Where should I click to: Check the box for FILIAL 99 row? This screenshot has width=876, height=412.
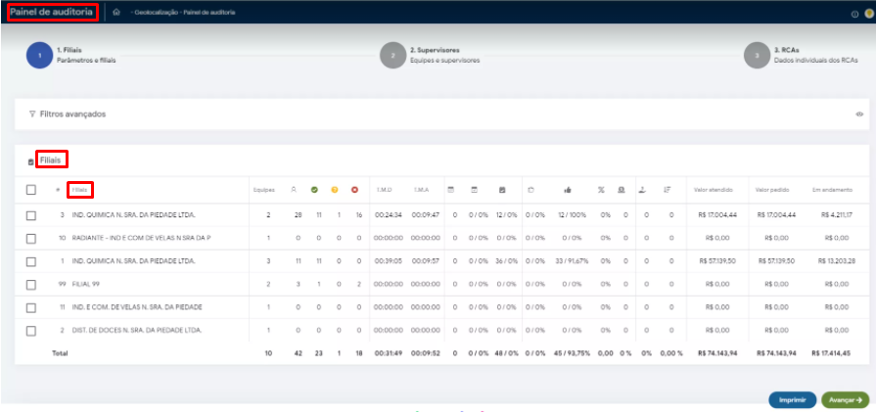click(31, 283)
